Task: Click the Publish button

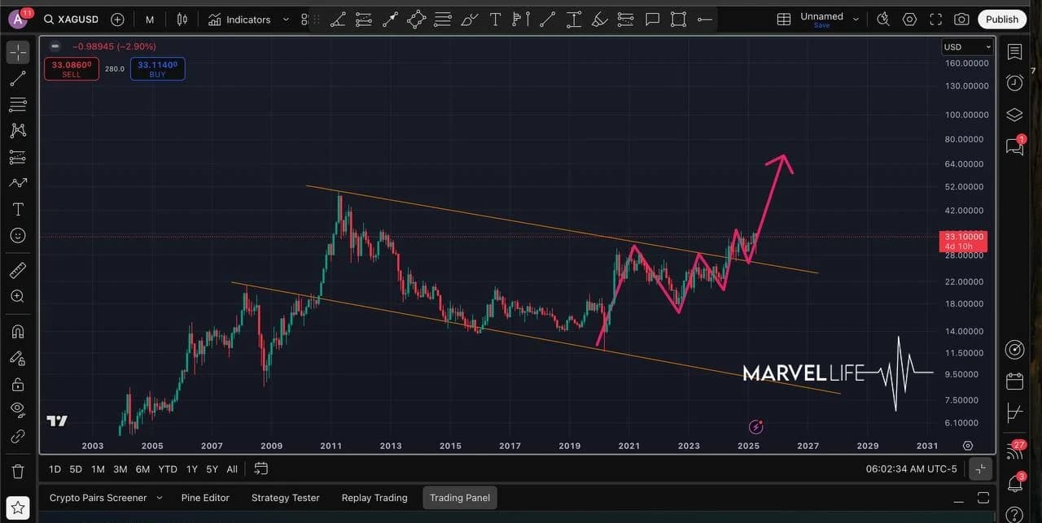Action: point(1001,20)
